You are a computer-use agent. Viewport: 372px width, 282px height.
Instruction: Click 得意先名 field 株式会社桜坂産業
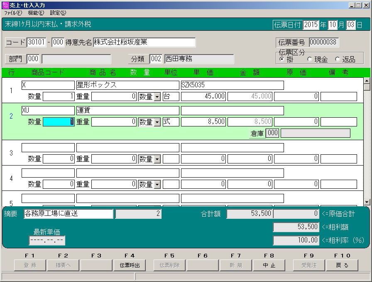point(144,42)
